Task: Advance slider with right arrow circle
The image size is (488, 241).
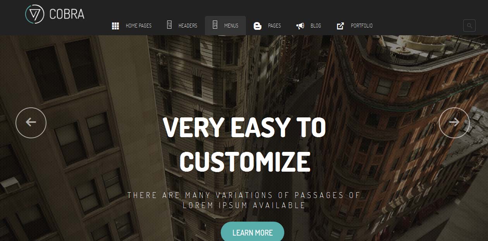Action: pyautogui.click(x=454, y=122)
